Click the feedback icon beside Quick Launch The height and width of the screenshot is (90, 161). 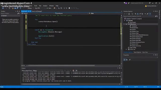coord(129,3)
